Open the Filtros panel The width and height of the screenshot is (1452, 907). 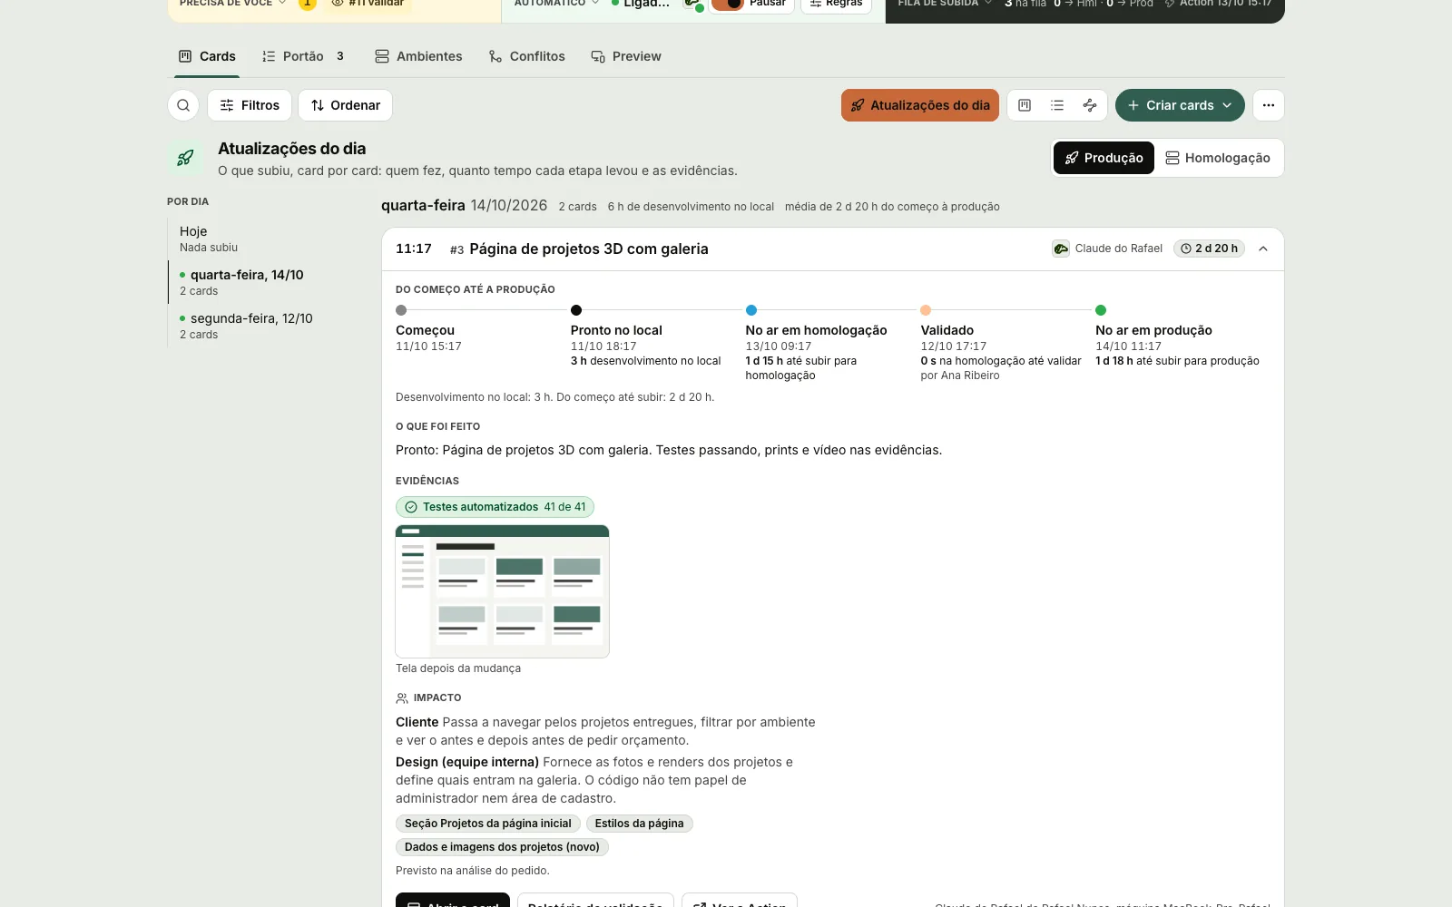[x=250, y=105]
